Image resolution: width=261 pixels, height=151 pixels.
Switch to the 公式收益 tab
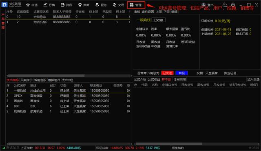pos(154,80)
